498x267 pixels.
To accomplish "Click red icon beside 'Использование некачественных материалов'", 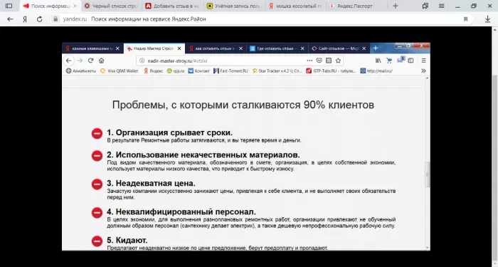I will [97, 156].
